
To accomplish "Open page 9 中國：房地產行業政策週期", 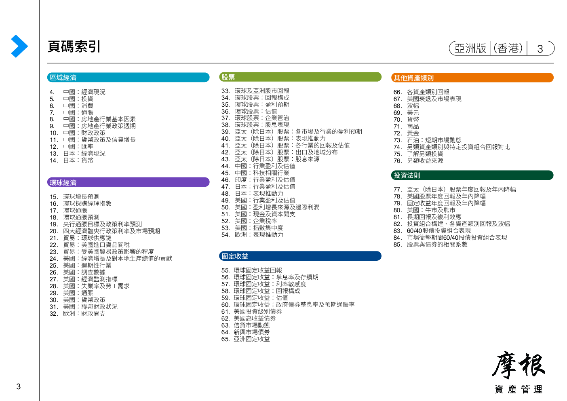I will tap(93, 126).
